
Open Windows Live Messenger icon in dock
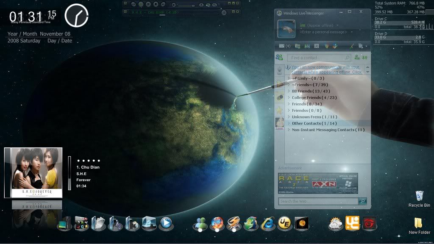200,223
